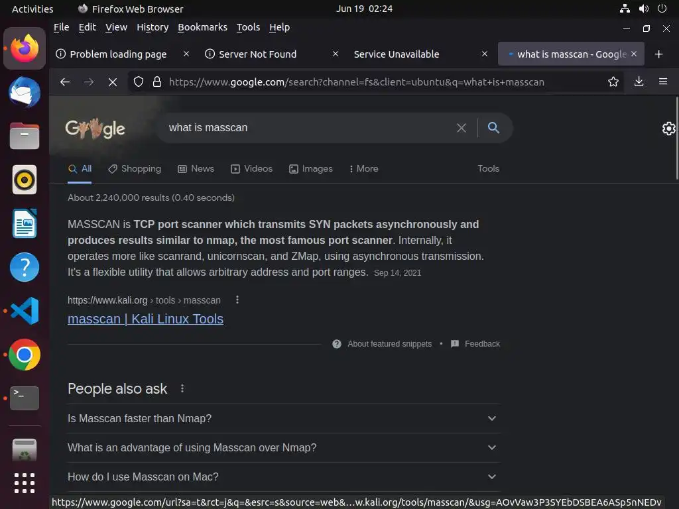Expand "Is Masscan faster than Nmap?"
679x509 pixels.
[284, 419]
